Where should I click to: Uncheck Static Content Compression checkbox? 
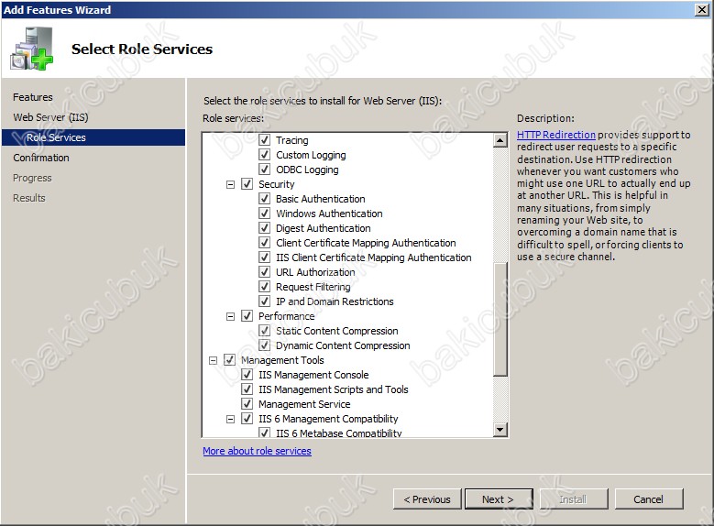pos(264,330)
